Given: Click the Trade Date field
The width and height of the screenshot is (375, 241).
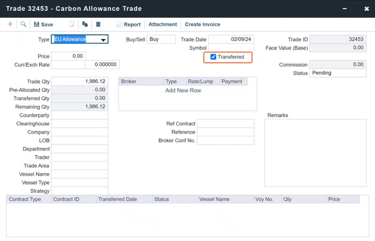Looking at the screenshot, I should click(x=231, y=39).
